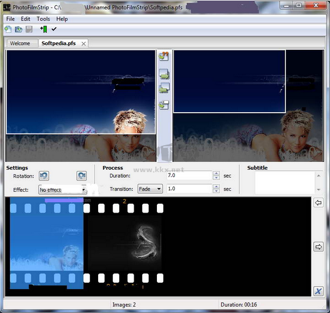Viewport: 330px width, 313px height.
Task: Close the Softpedia.pfs tab
Action: coord(84,44)
